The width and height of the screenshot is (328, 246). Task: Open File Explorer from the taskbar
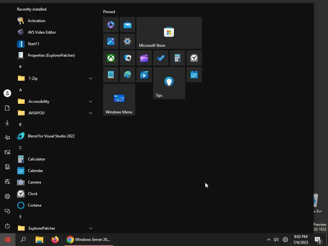point(39,240)
